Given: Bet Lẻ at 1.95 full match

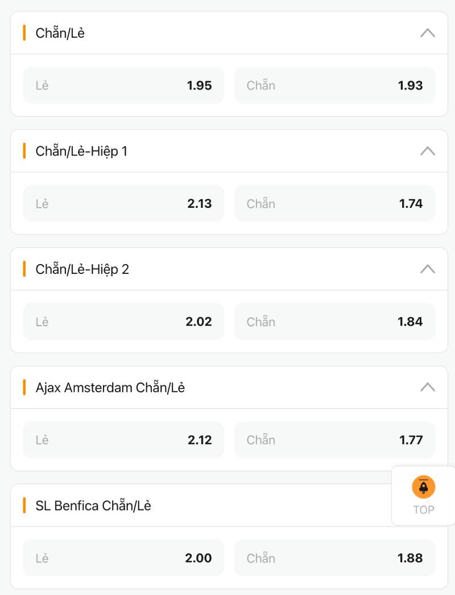Looking at the screenshot, I should [123, 85].
